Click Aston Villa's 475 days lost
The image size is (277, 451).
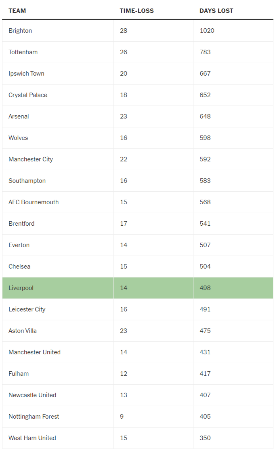(x=205, y=331)
